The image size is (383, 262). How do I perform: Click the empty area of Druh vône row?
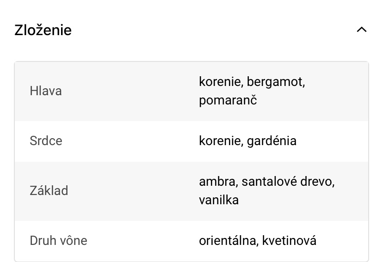pyautogui.click(x=139, y=241)
